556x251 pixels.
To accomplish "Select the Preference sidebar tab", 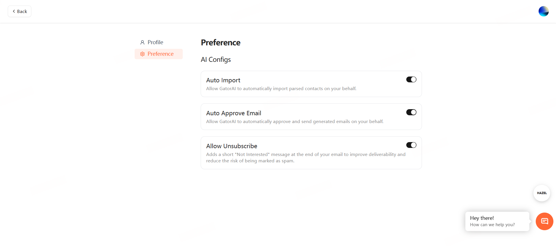I will pos(160,54).
